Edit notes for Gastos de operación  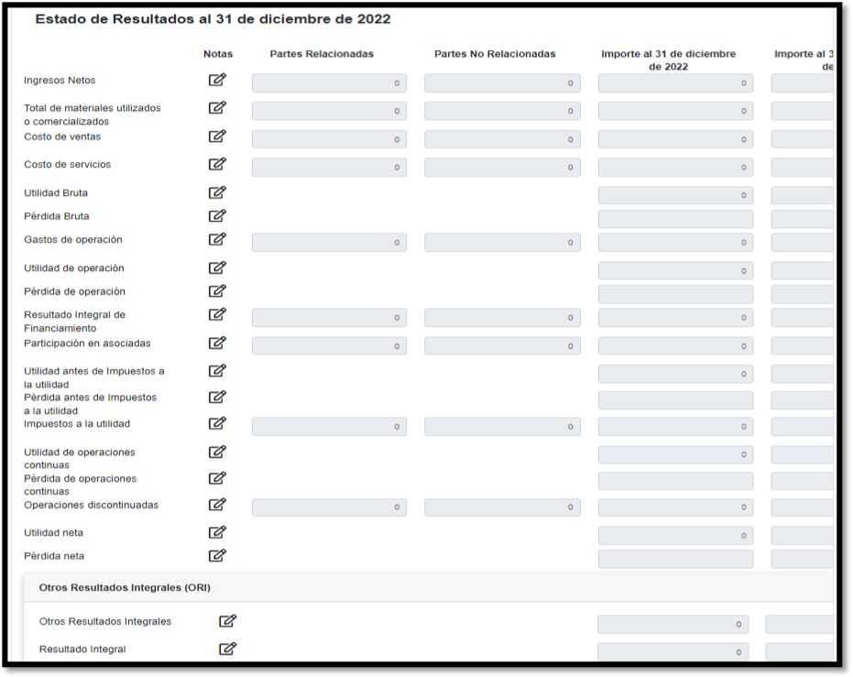pos(217,239)
